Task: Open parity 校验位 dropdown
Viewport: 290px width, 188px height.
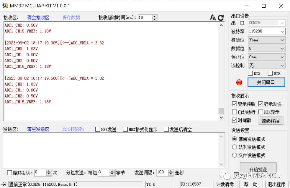Action: click(266, 40)
